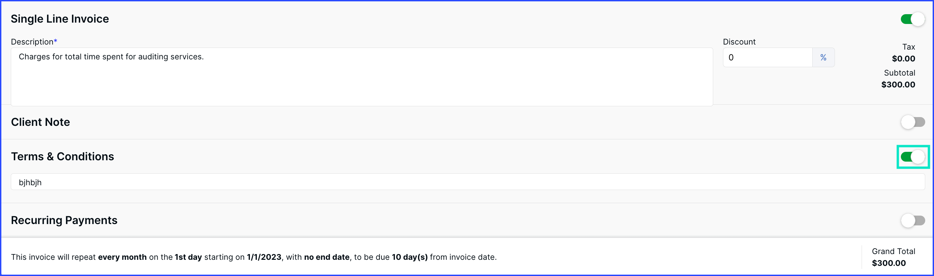This screenshot has width=934, height=276.
Task: Click the Discount field label
Action: (739, 42)
